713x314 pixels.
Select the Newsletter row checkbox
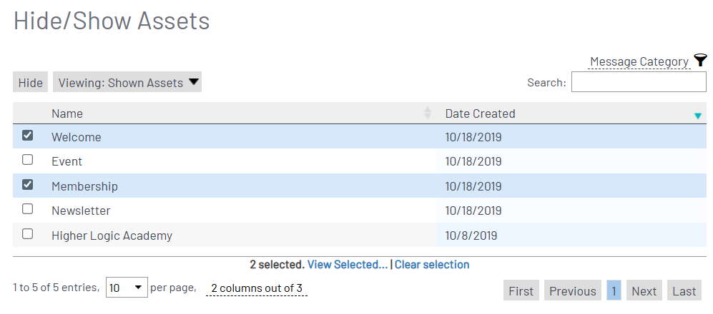pos(28,209)
